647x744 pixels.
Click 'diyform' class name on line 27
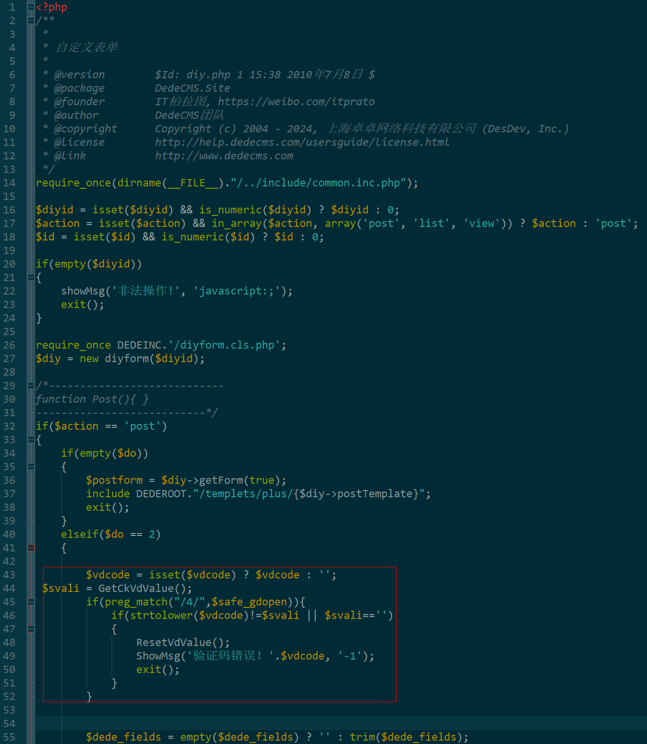[x=127, y=359]
